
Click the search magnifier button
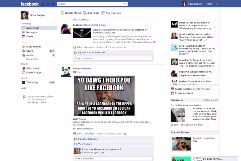(x=126, y=4)
